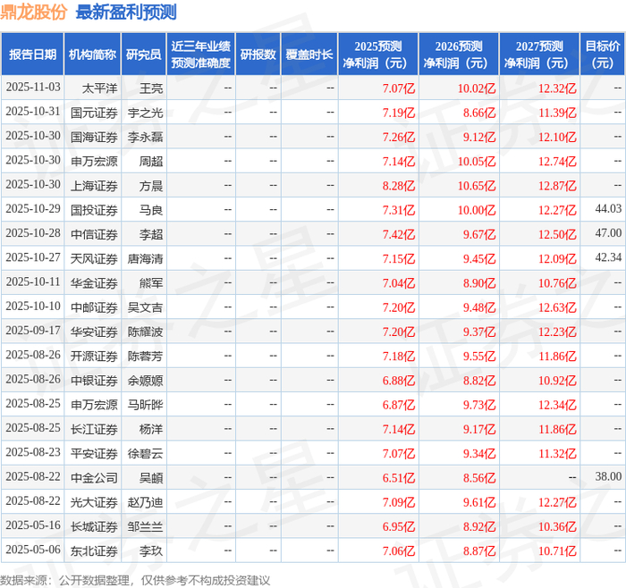The image size is (626, 588).
Task: Click the 机构简称 column header
Action: 93,55
